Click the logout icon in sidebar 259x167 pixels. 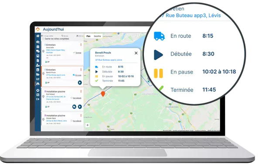(38, 99)
